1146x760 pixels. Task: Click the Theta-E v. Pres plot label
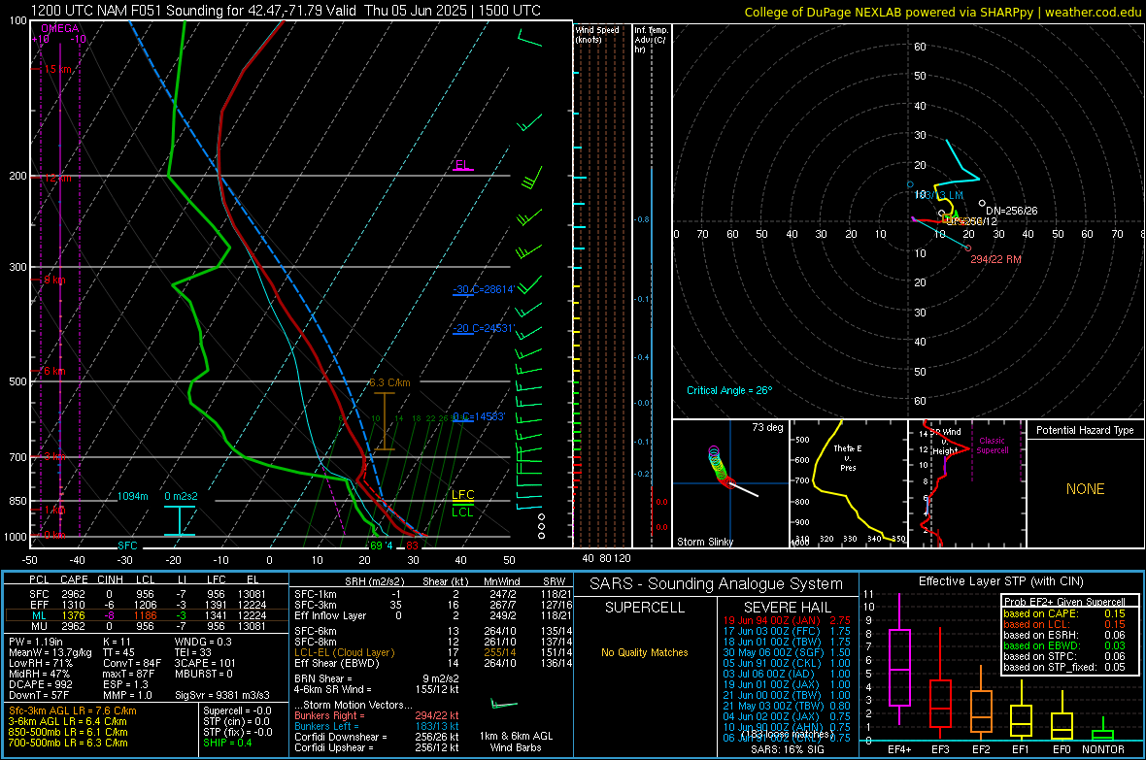848,457
